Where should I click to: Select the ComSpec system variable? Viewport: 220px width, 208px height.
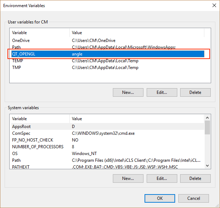21,133
